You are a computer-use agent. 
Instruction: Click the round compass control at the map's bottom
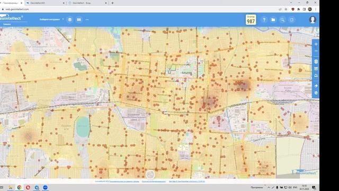150,175
